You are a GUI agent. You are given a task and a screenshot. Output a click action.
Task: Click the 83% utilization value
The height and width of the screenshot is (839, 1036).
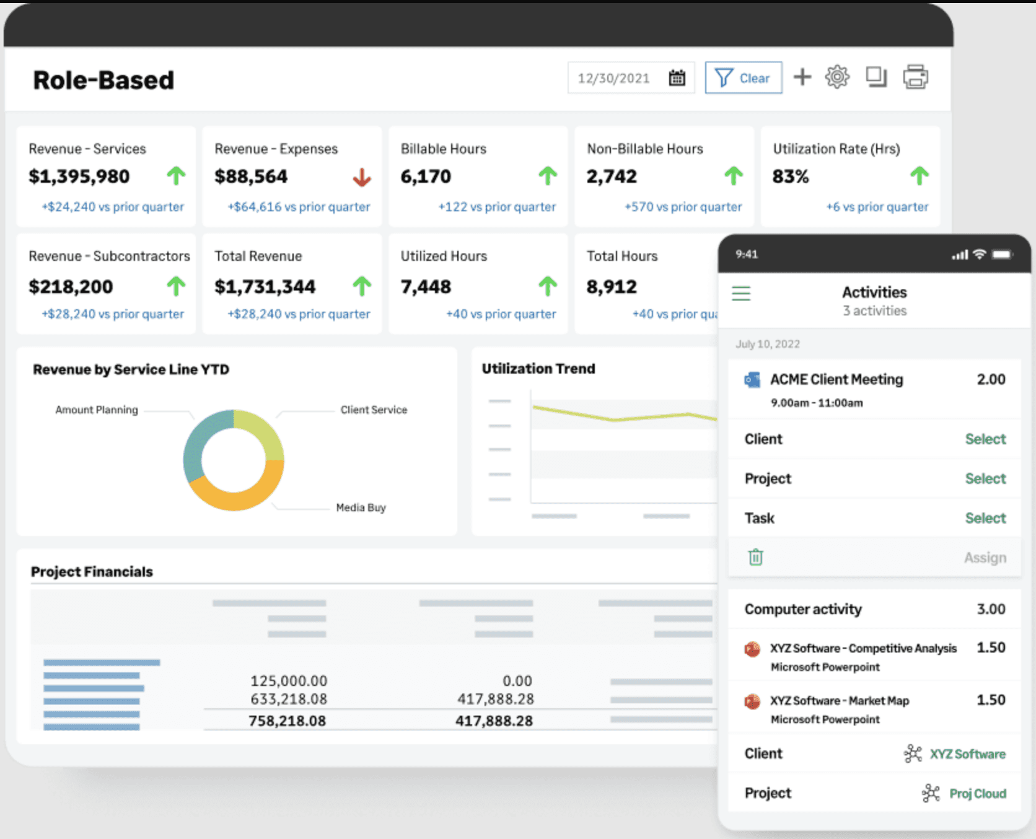[791, 177]
